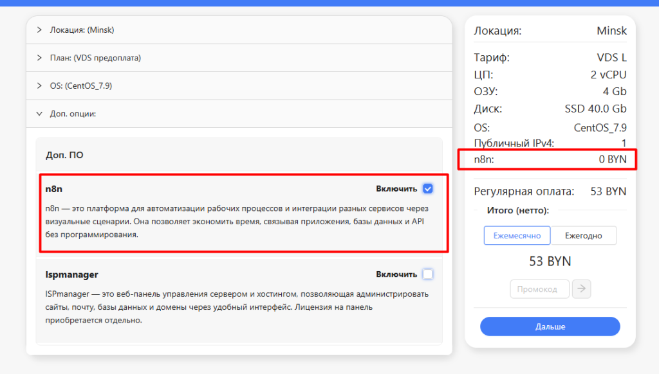Select the Ежемесячно billing tab
The height and width of the screenshot is (374, 659).
click(517, 236)
